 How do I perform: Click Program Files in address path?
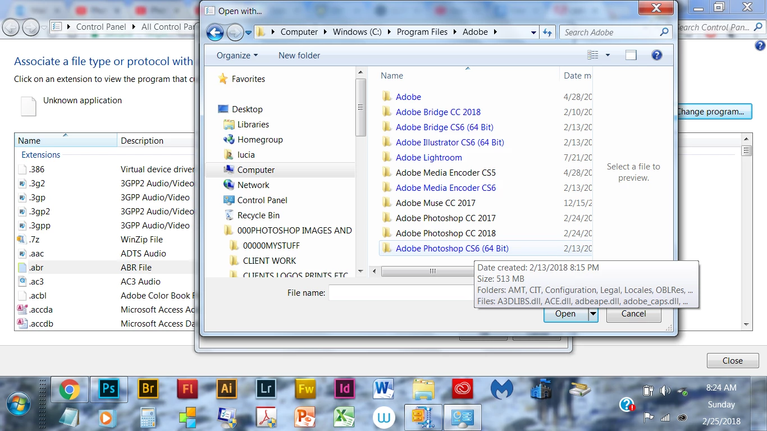coord(422,32)
